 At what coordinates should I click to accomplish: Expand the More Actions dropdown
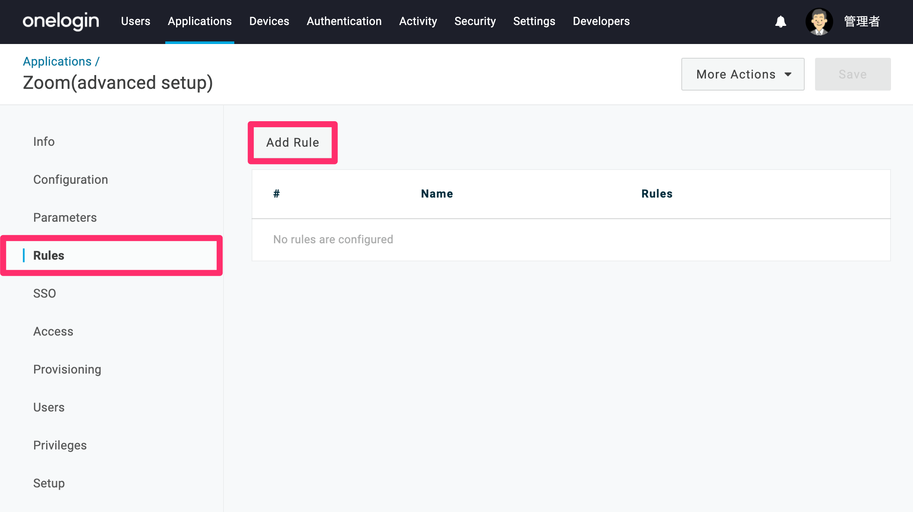[x=743, y=74]
